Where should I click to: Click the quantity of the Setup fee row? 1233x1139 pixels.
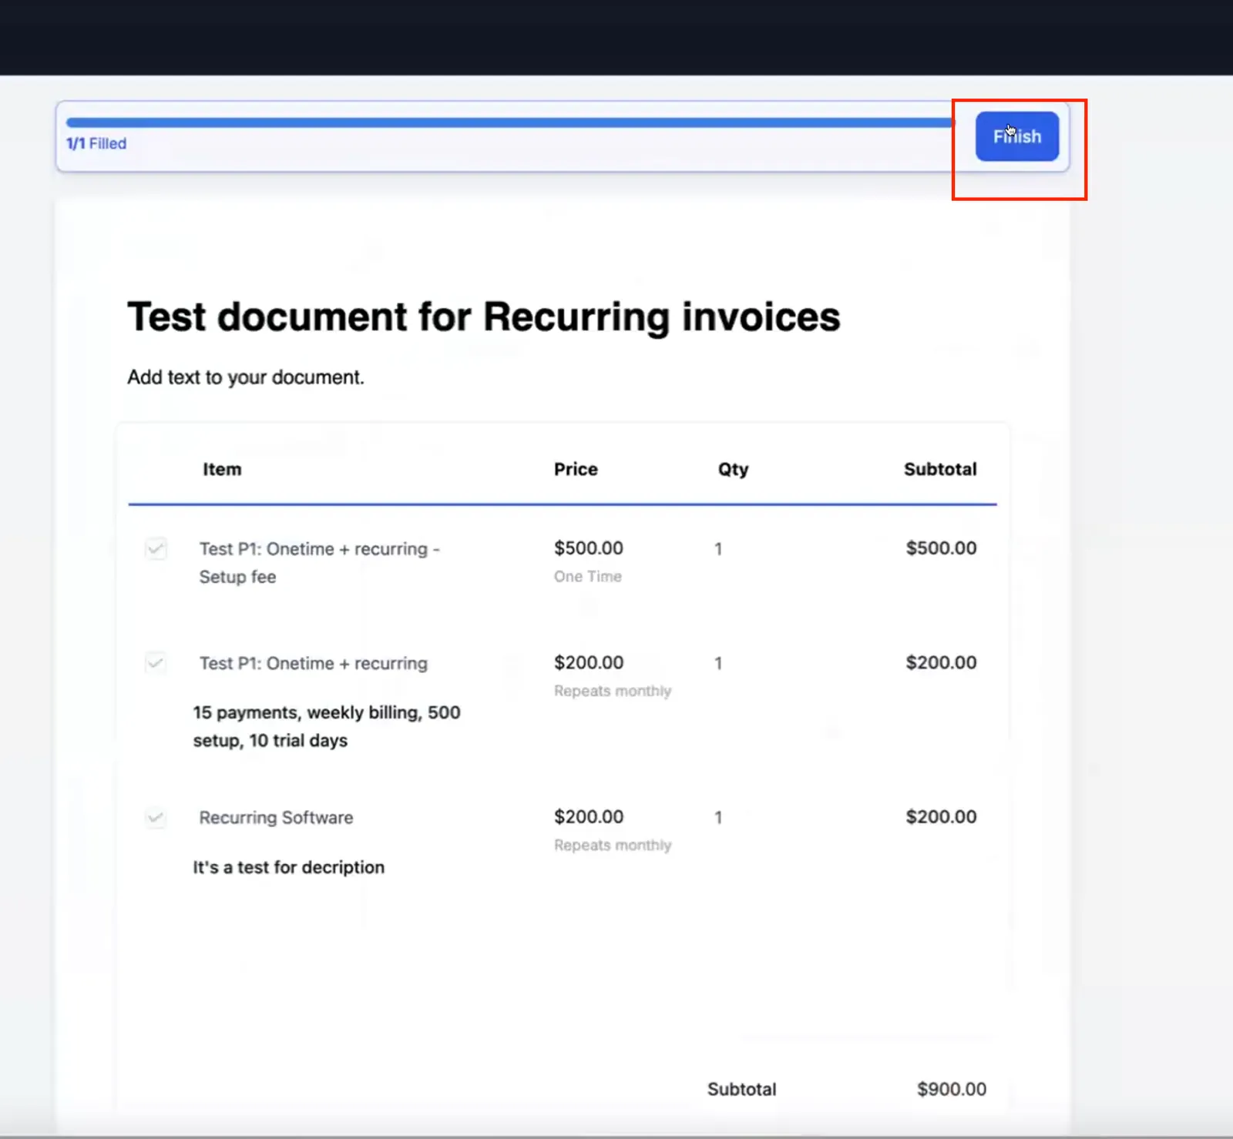pos(718,549)
